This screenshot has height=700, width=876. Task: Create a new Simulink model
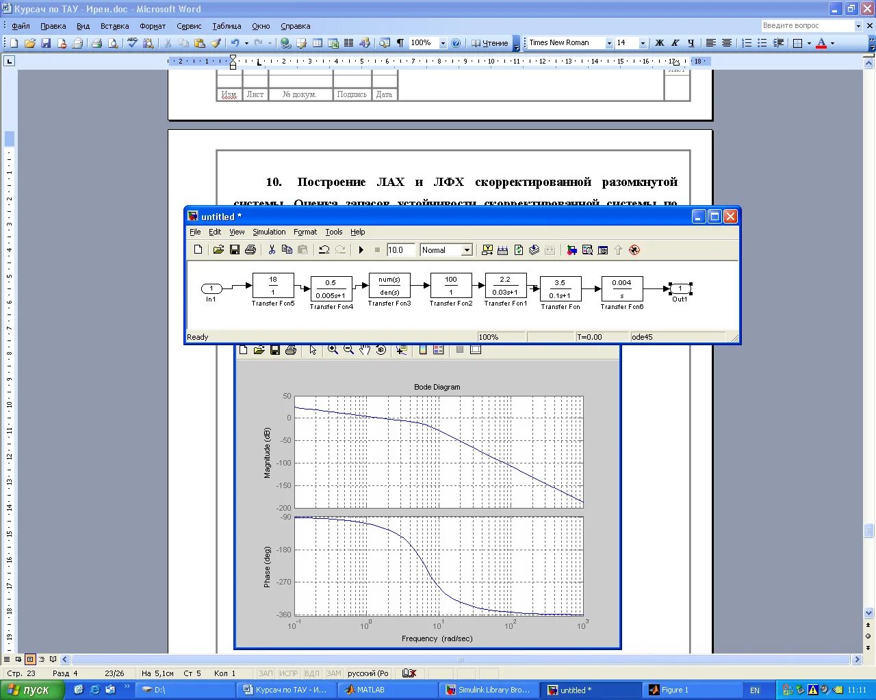(198, 250)
